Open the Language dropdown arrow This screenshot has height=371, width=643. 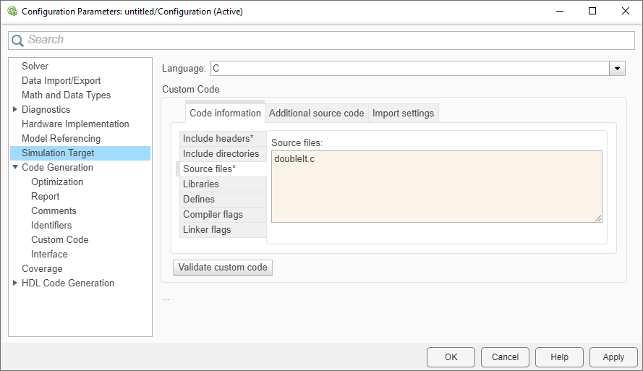click(617, 69)
